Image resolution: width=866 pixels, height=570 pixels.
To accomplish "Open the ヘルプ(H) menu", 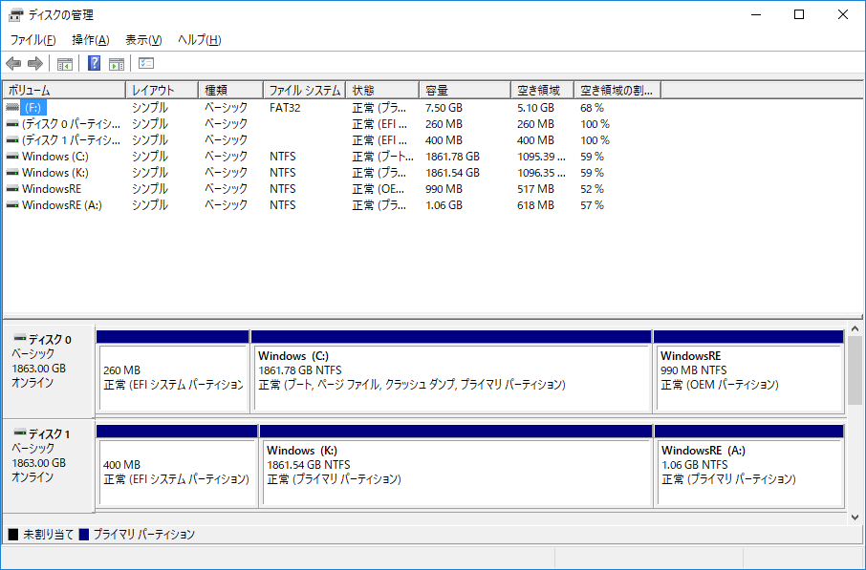I will tap(200, 40).
